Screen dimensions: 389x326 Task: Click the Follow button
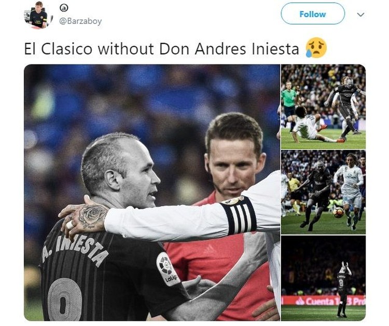[x=313, y=14]
